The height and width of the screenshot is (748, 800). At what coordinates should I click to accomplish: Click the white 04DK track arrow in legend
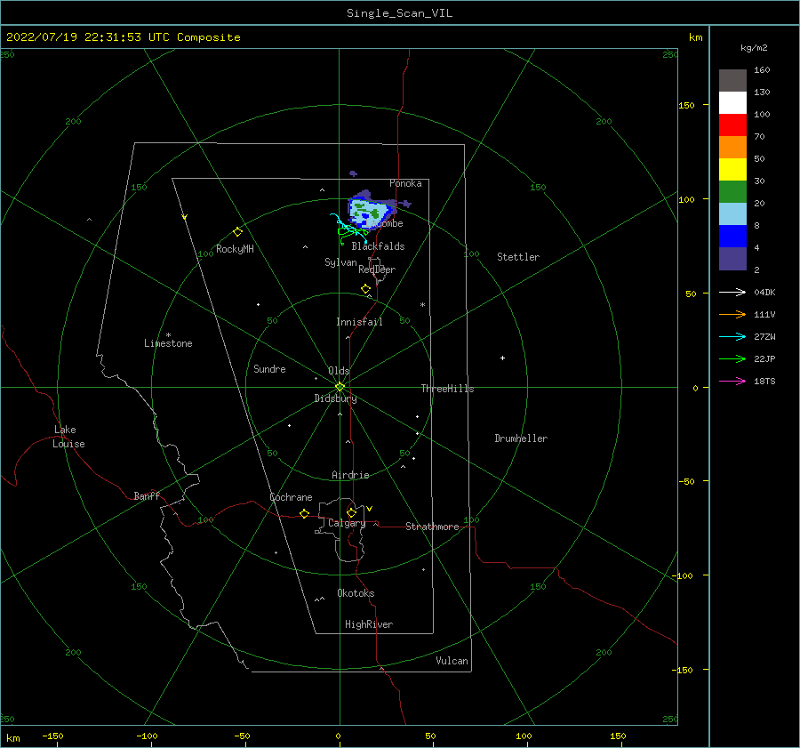point(732,292)
